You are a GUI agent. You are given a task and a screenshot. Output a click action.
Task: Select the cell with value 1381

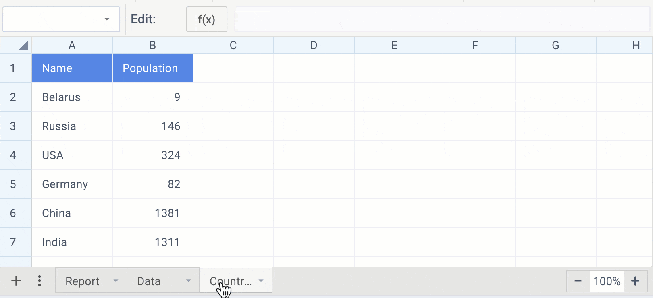click(x=152, y=213)
